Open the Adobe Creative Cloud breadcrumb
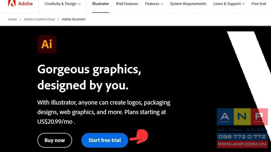Screen dimensions: 271x152 click(39, 19)
